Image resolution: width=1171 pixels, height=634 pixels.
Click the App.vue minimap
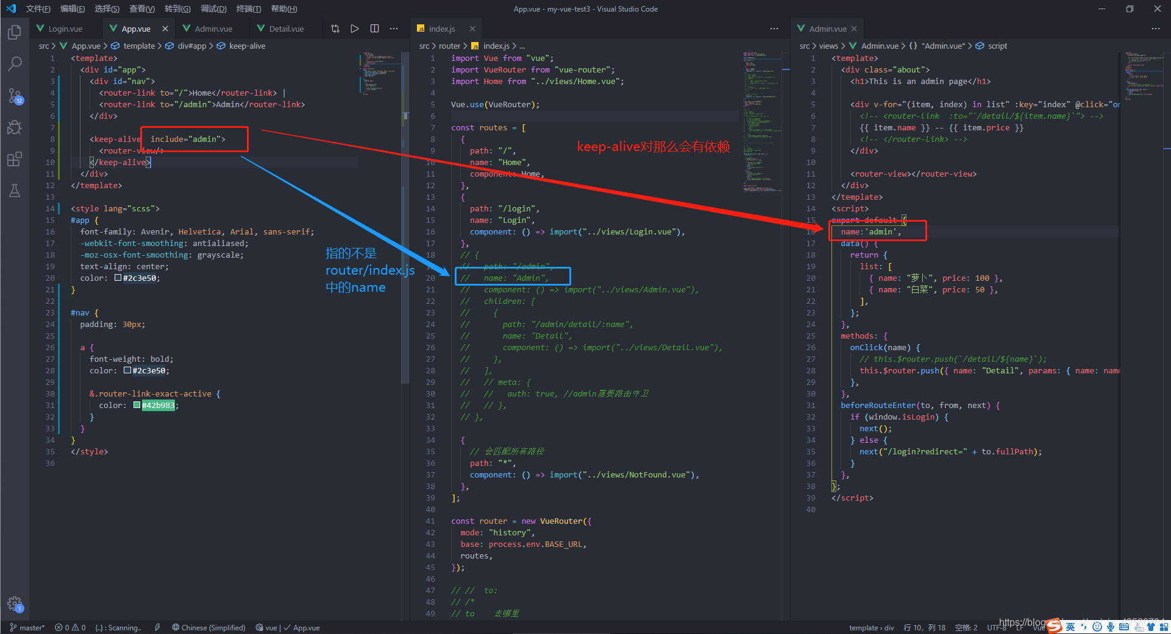(x=379, y=74)
